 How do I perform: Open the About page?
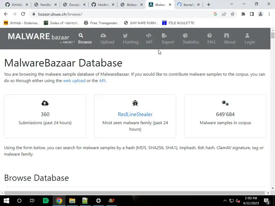point(229,39)
